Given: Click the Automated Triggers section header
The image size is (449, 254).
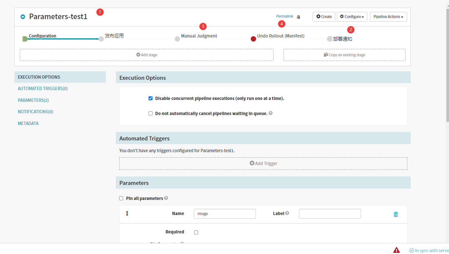Looking at the screenshot, I should click(x=263, y=138).
